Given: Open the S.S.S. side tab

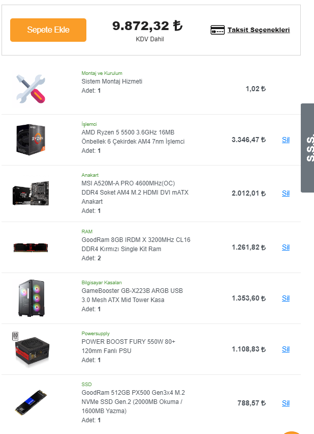Looking at the screenshot, I should point(308,148).
